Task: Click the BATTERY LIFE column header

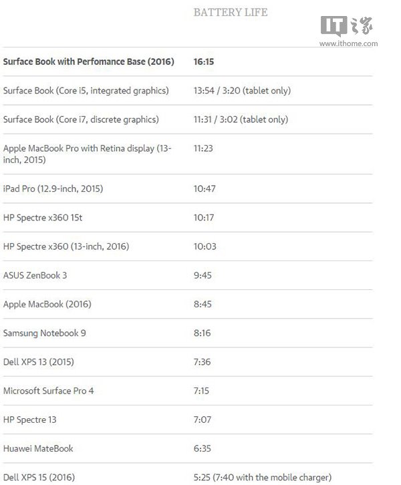Action: [231, 13]
